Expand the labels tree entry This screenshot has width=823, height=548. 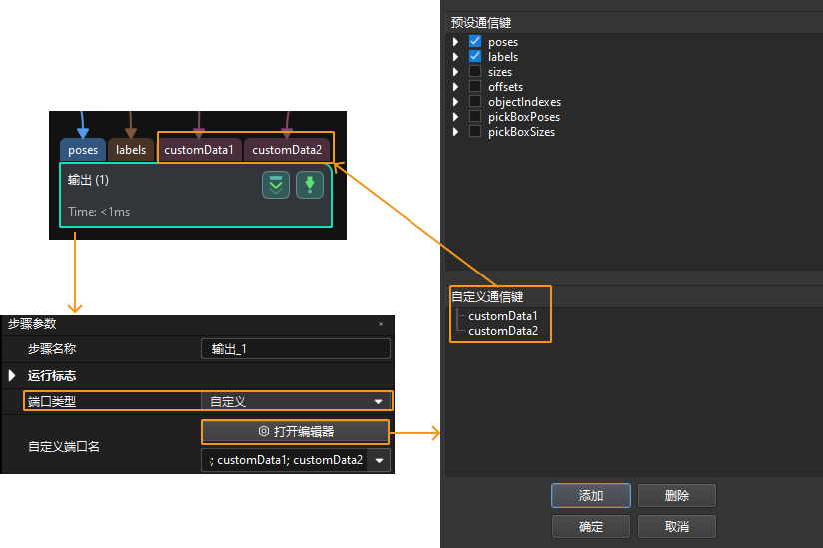pyautogui.click(x=455, y=57)
